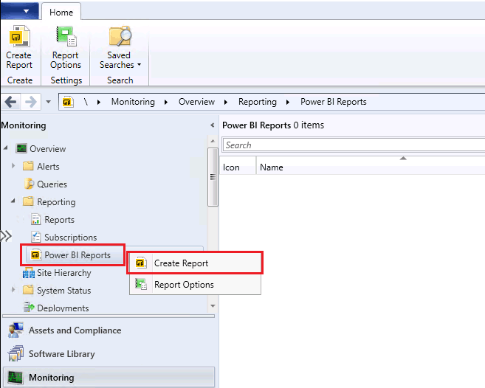
Task: Select Power BI Reports tree icon
Action: coord(36,254)
